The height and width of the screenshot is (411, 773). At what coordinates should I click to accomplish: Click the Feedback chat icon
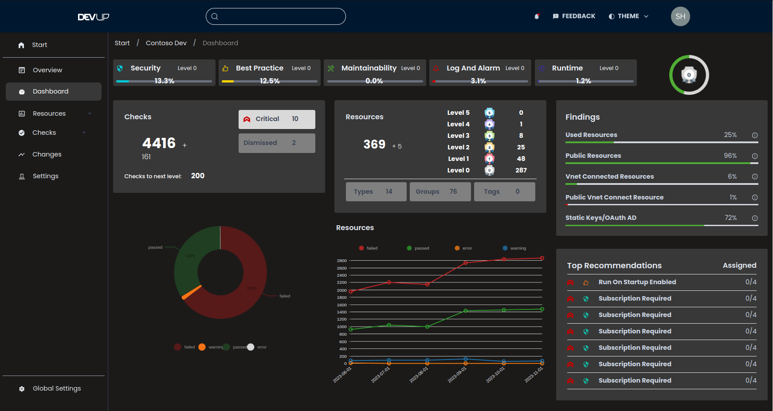pos(556,16)
